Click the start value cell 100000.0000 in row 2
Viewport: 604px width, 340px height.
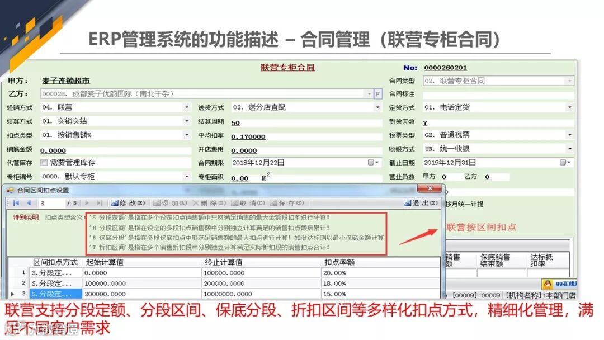coord(142,284)
